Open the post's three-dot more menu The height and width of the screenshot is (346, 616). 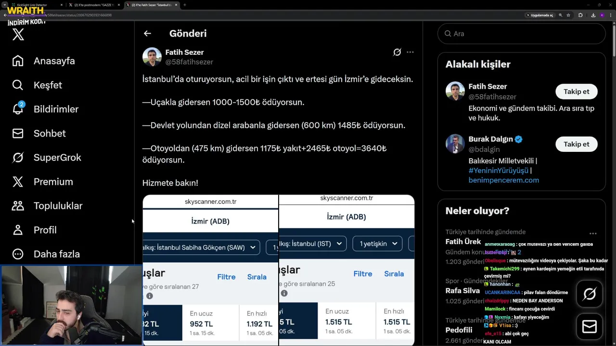(410, 52)
